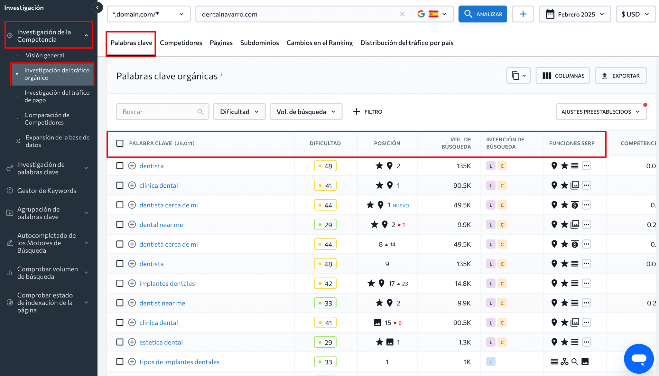Click the EXPORTAR button

tap(621, 76)
